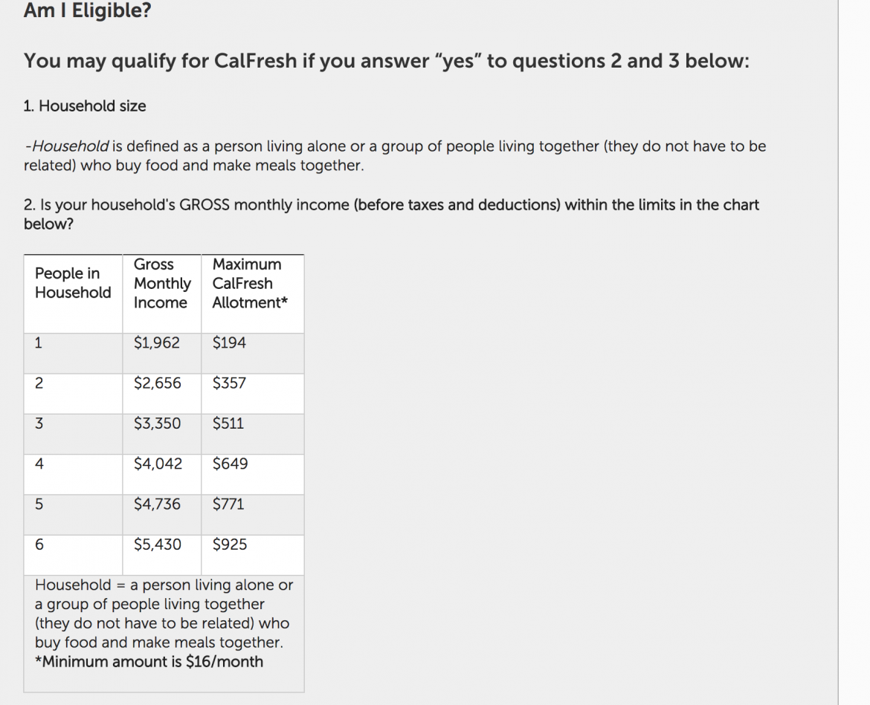Click the "You may qualify for CalFresh" heading
This screenshot has width=870, height=705.
coord(386,61)
